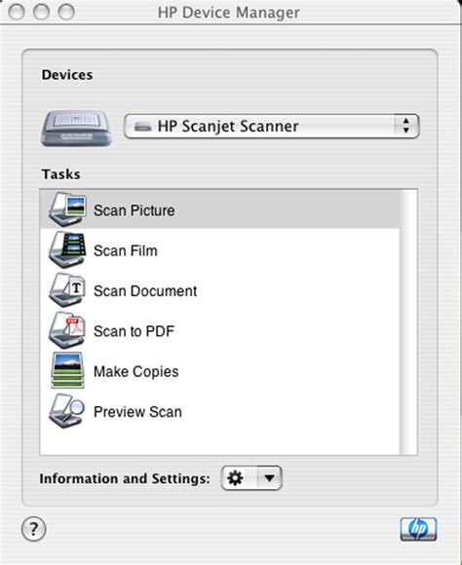Click the HP logo button

418,529
